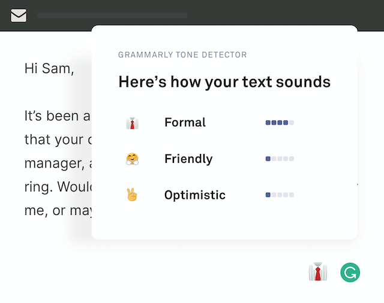This screenshot has height=303, width=384.
Task: Select the Friendly tone label
Action: tap(188, 159)
